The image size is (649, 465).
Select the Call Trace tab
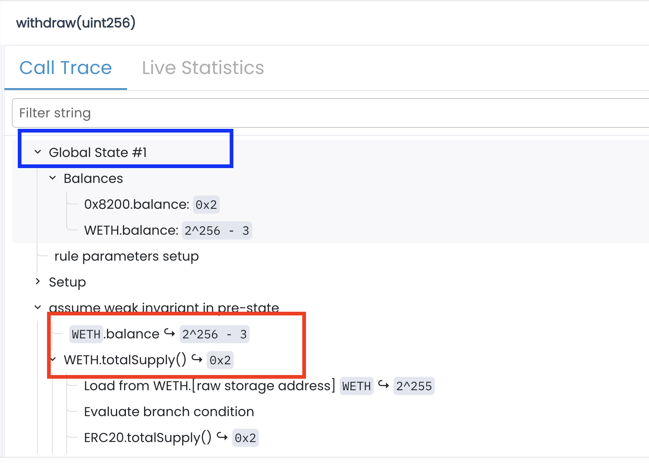[66, 68]
